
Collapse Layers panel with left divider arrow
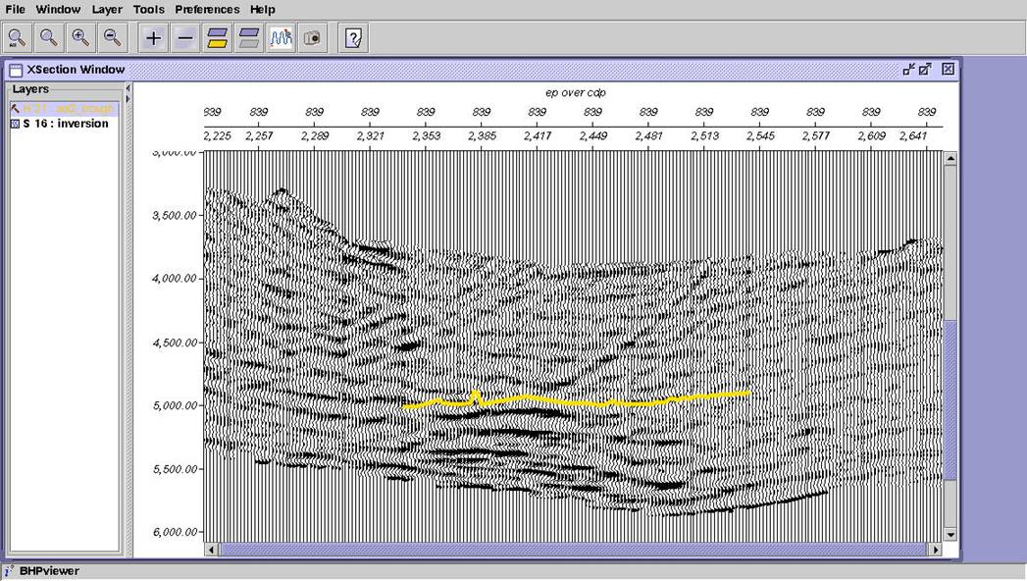(128, 87)
